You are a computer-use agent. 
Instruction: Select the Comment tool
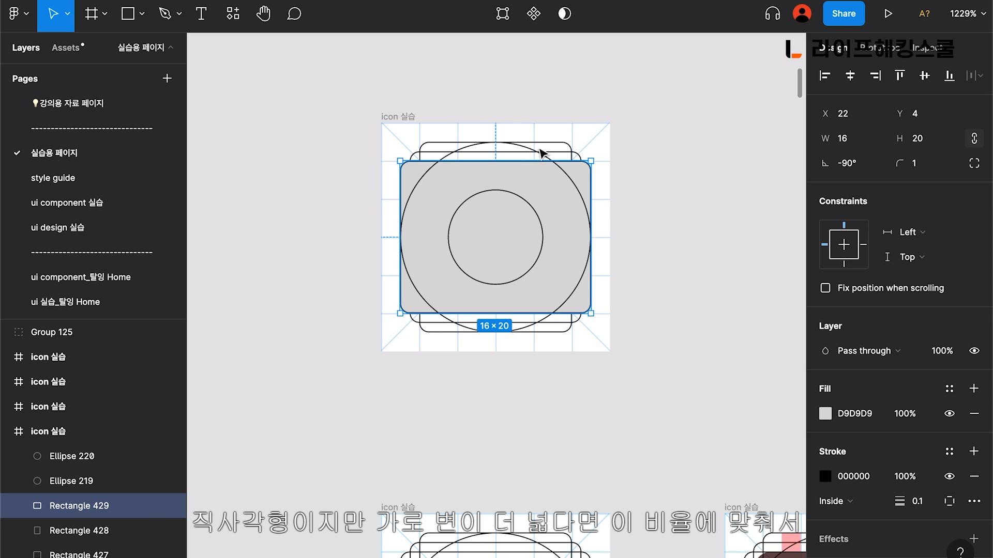(294, 14)
